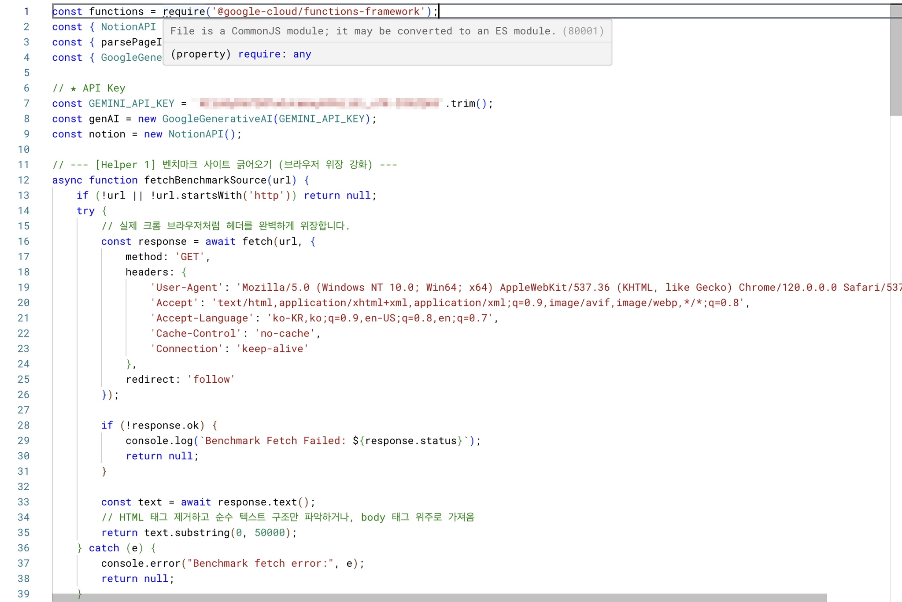Click the vertical scrollbar thumb
Viewport: 902px width, 602px height.
click(x=895, y=59)
